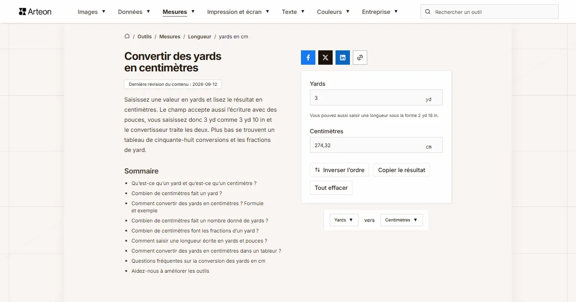Copy the page link icon
Screen dimensions: 576x302
click(360, 58)
